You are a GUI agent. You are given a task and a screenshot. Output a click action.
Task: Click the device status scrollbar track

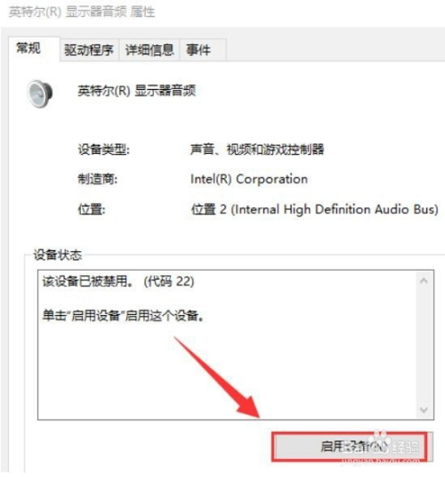coord(424,345)
